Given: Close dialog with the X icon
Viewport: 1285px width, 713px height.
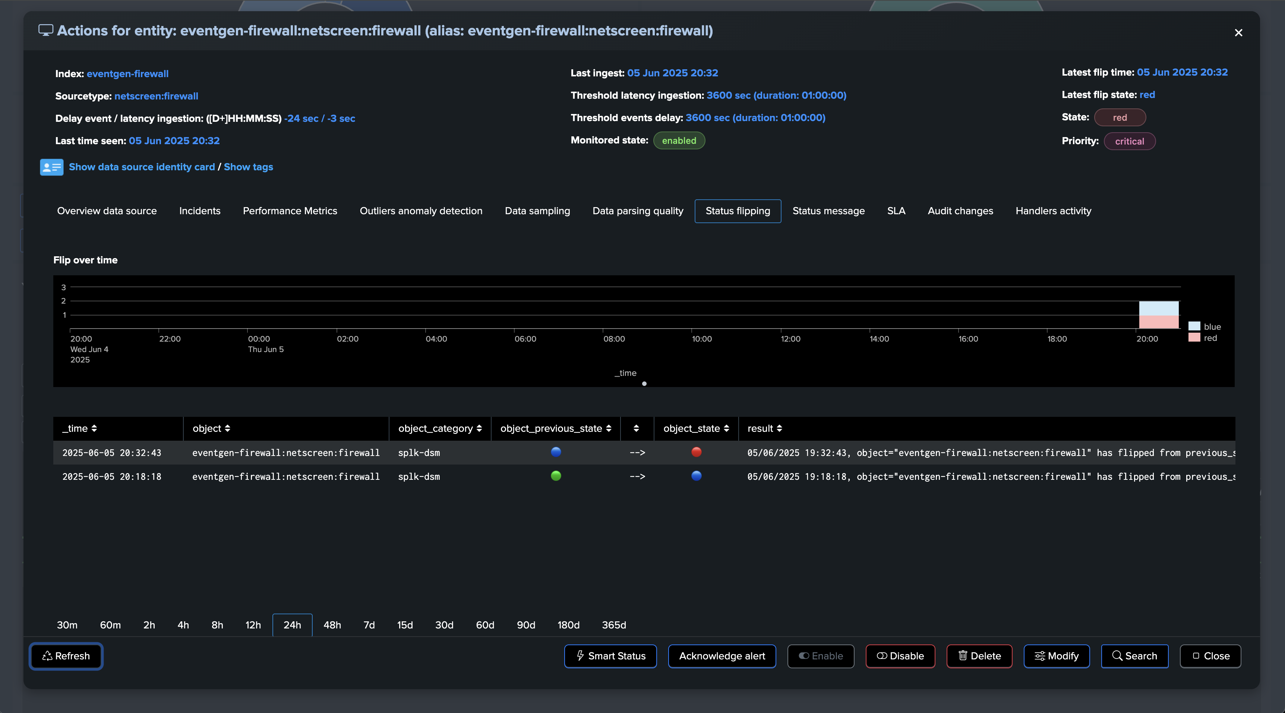Looking at the screenshot, I should pyautogui.click(x=1238, y=33).
